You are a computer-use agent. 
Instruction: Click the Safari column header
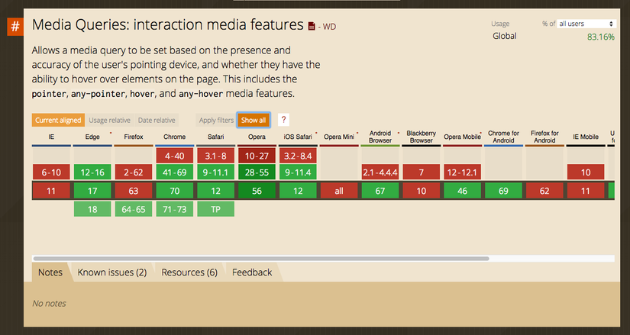(x=216, y=137)
